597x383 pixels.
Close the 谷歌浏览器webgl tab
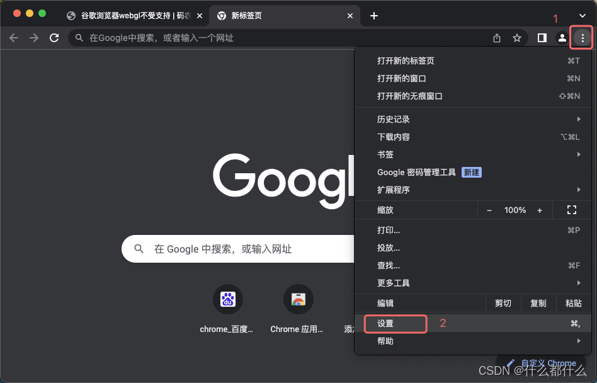point(200,16)
